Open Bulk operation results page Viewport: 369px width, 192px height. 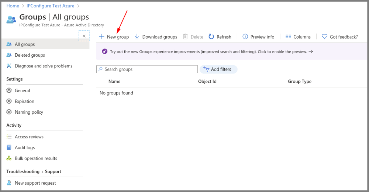point(36,159)
